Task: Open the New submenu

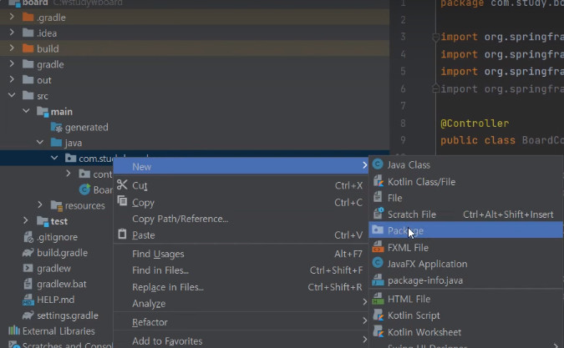Action: pos(241,166)
